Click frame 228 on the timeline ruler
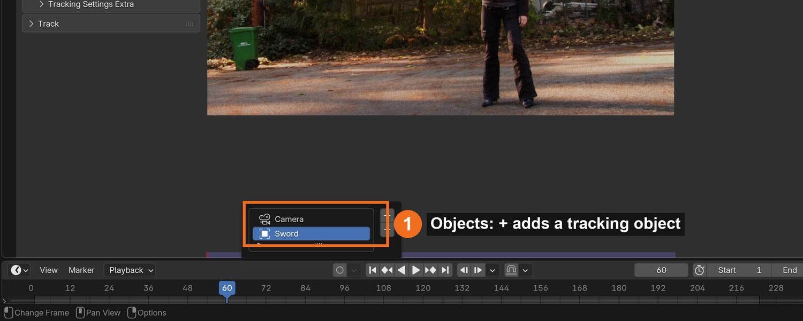The width and height of the screenshot is (803, 321). click(x=776, y=288)
